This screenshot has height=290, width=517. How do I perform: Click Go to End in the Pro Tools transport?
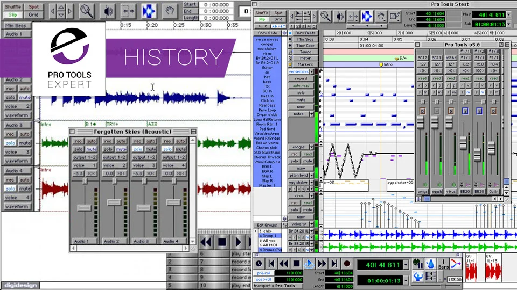(x=334, y=264)
